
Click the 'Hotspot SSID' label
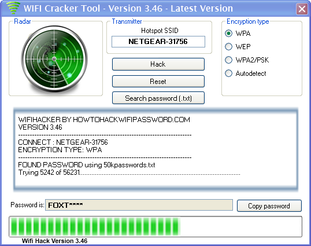[x=160, y=31]
